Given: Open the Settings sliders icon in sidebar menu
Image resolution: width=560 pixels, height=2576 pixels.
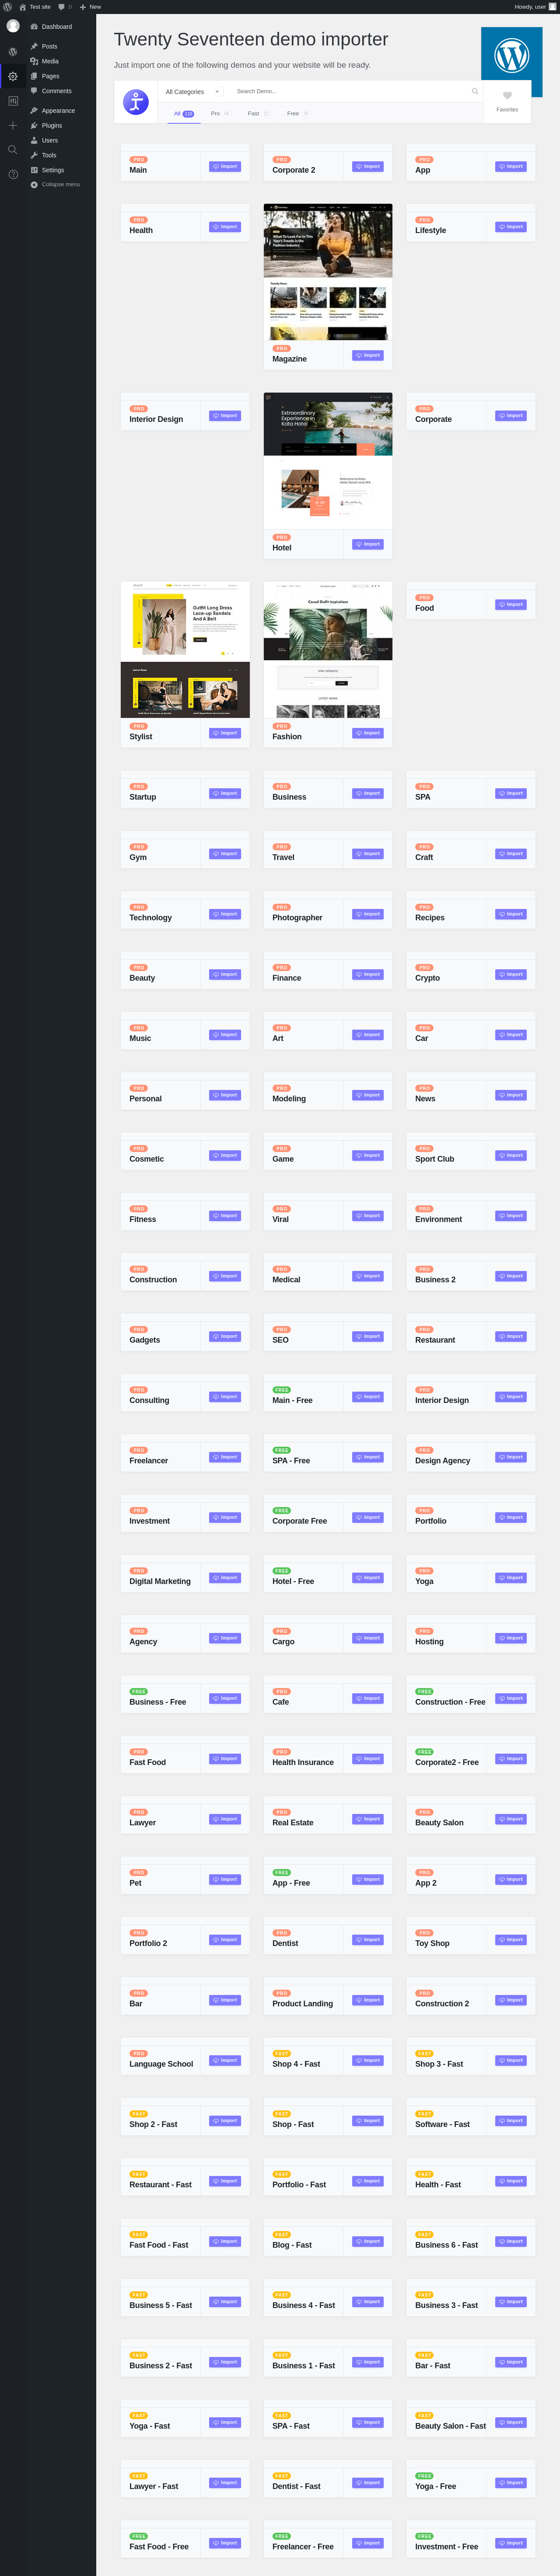Looking at the screenshot, I should [x=34, y=170].
